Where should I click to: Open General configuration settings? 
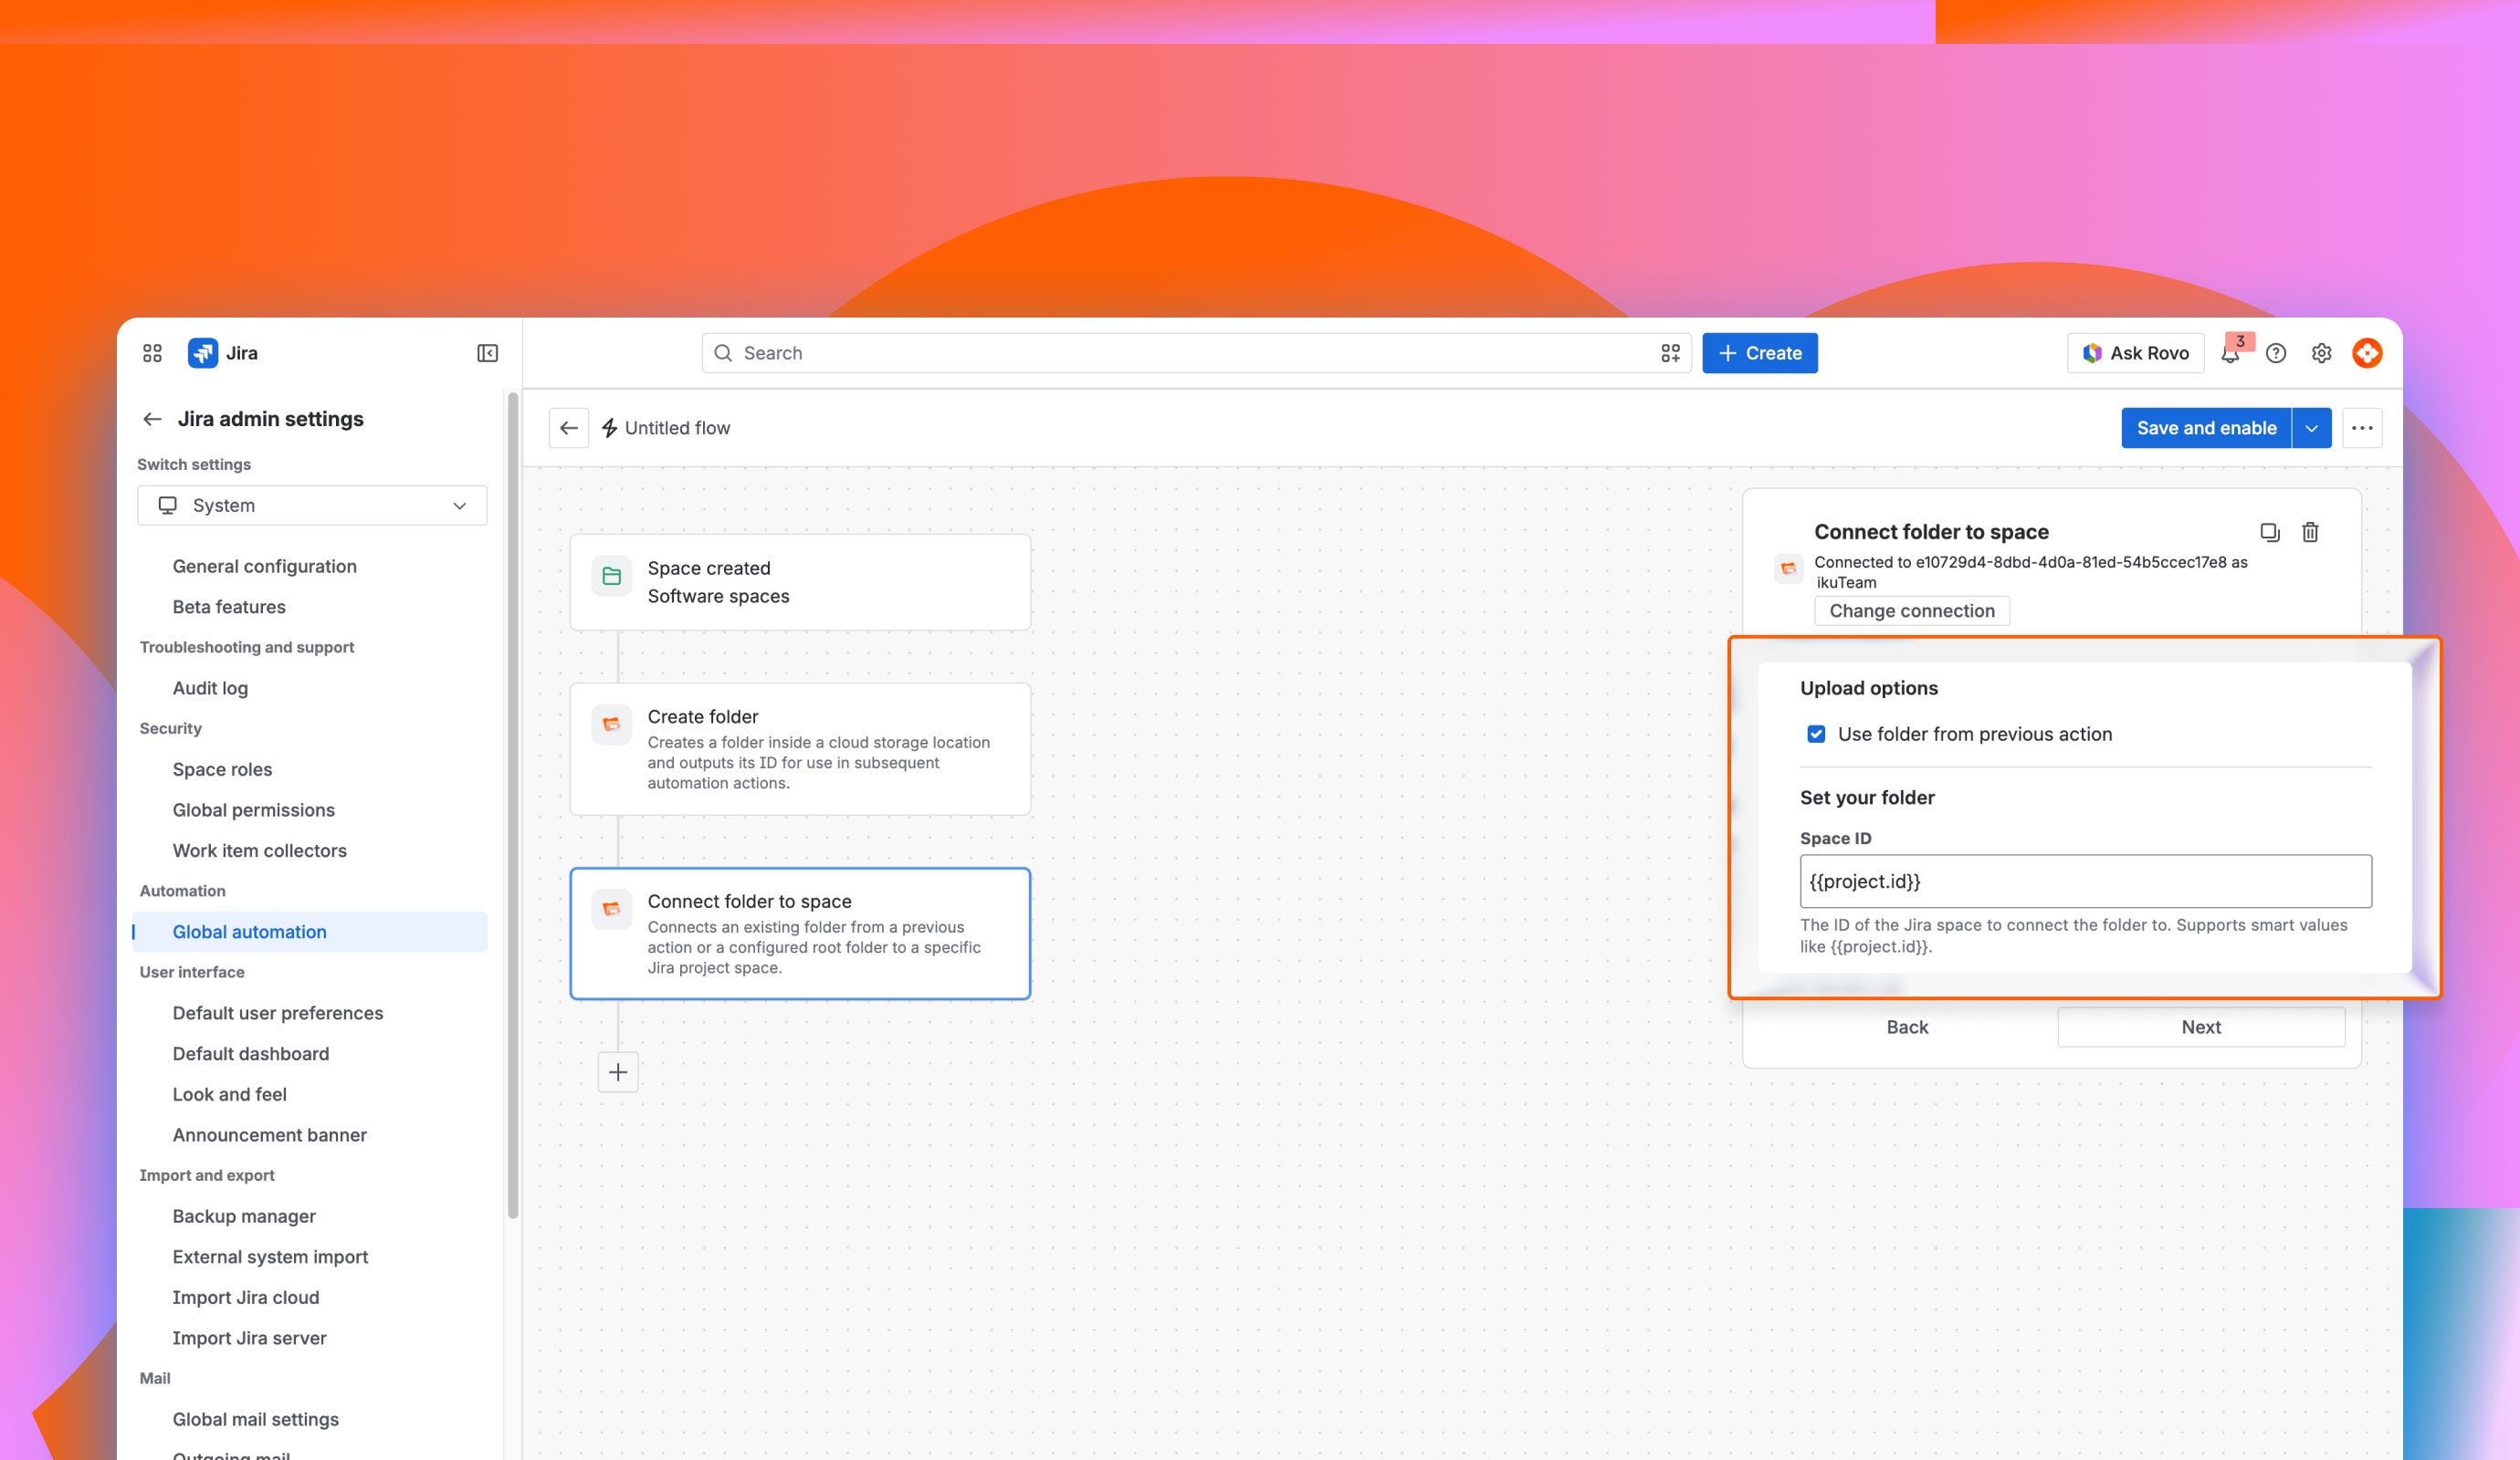(x=264, y=566)
